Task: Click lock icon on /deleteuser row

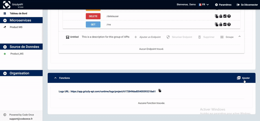Action: coord(221,16)
